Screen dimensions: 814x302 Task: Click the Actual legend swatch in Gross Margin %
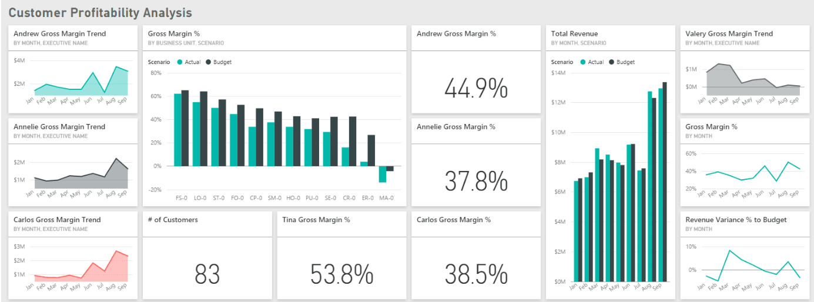pos(180,62)
